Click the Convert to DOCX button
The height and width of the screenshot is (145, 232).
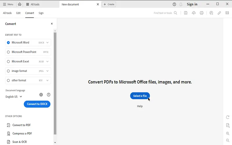coord(37,104)
